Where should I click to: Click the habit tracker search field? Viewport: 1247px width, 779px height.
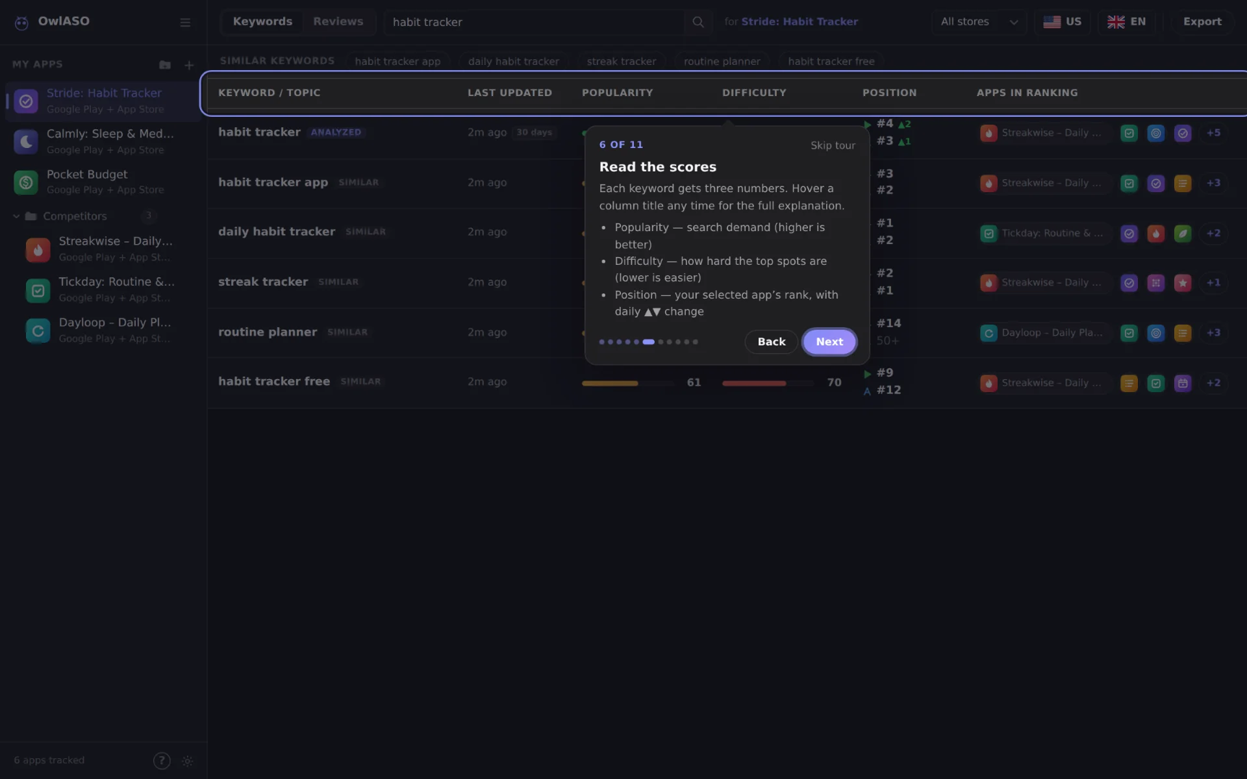536,22
